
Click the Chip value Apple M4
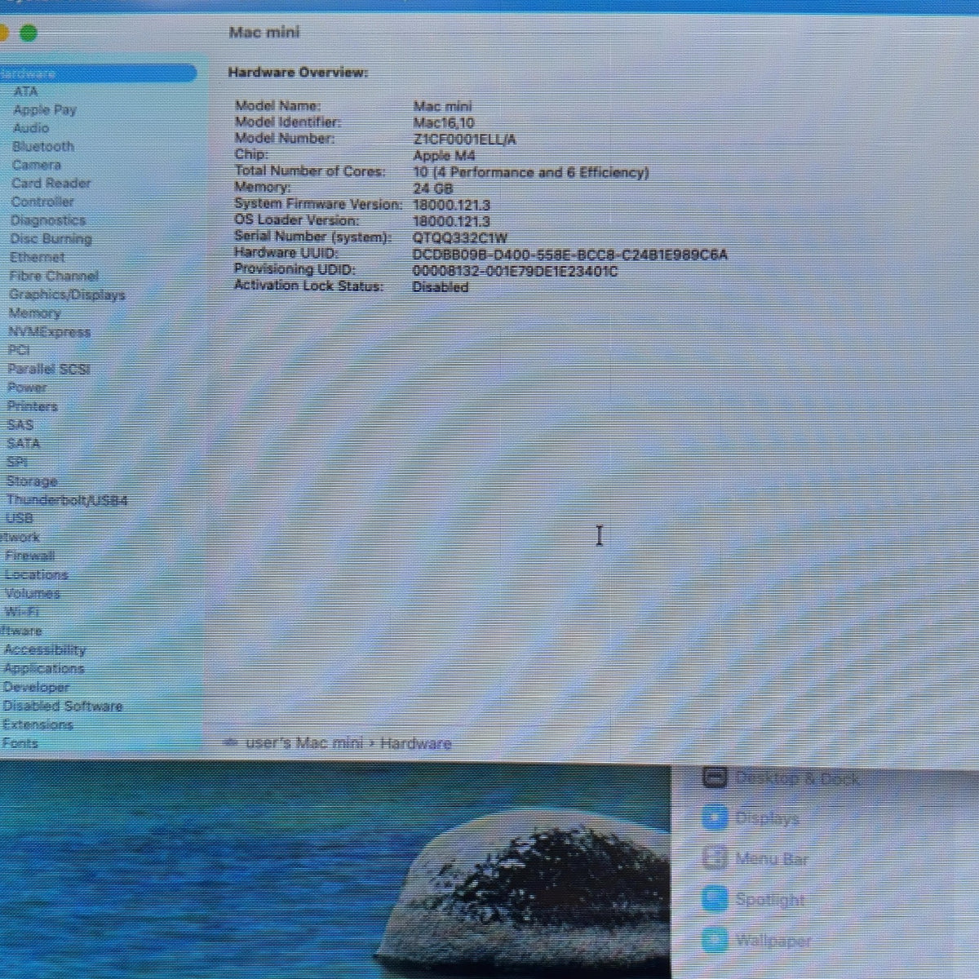coord(445,156)
